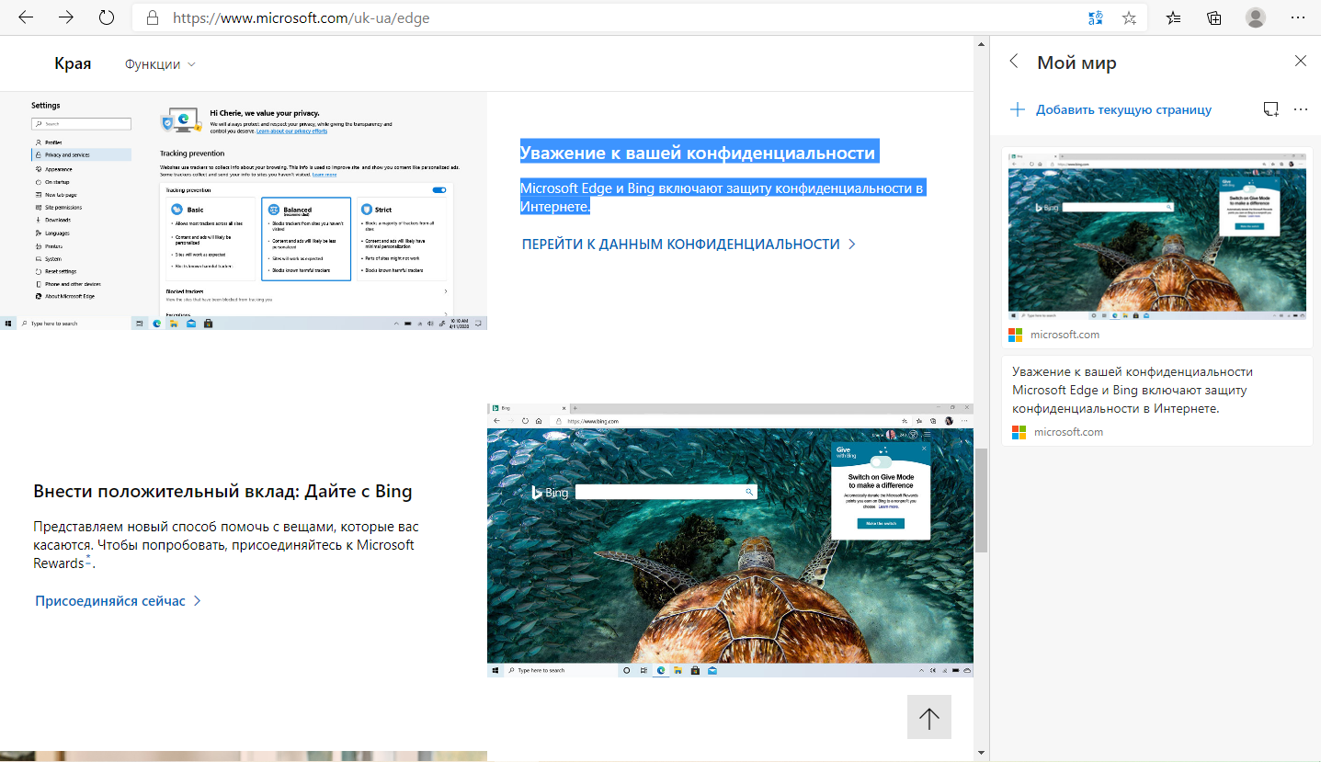Click Добавить текущую страницу
Viewport: 1321px width, 762px height.
pos(1110,109)
